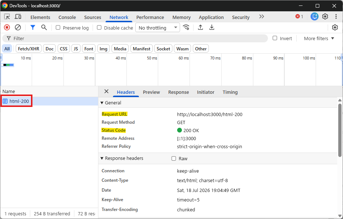Open the Timing tab
The image size is (343, 219).
(230, 92)
